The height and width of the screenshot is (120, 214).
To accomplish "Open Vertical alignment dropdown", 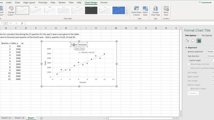I will tap(210, 52).
